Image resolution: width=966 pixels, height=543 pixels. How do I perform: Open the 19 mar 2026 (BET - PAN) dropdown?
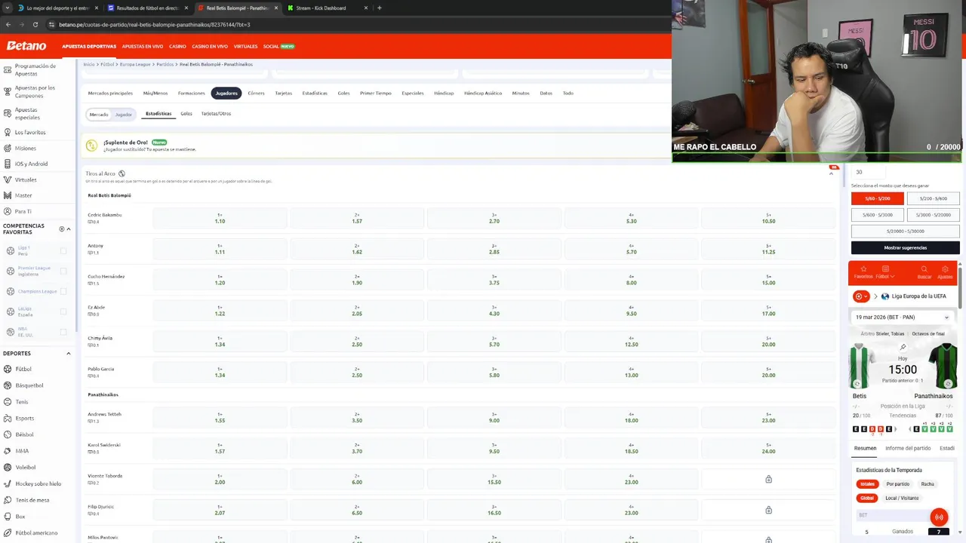[x=903, y=318]
